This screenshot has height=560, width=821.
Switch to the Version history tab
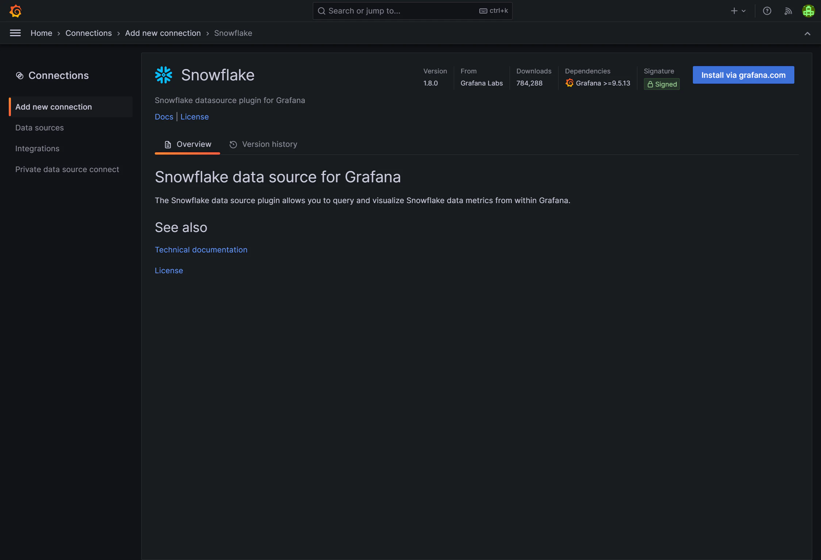coord(263,144)
